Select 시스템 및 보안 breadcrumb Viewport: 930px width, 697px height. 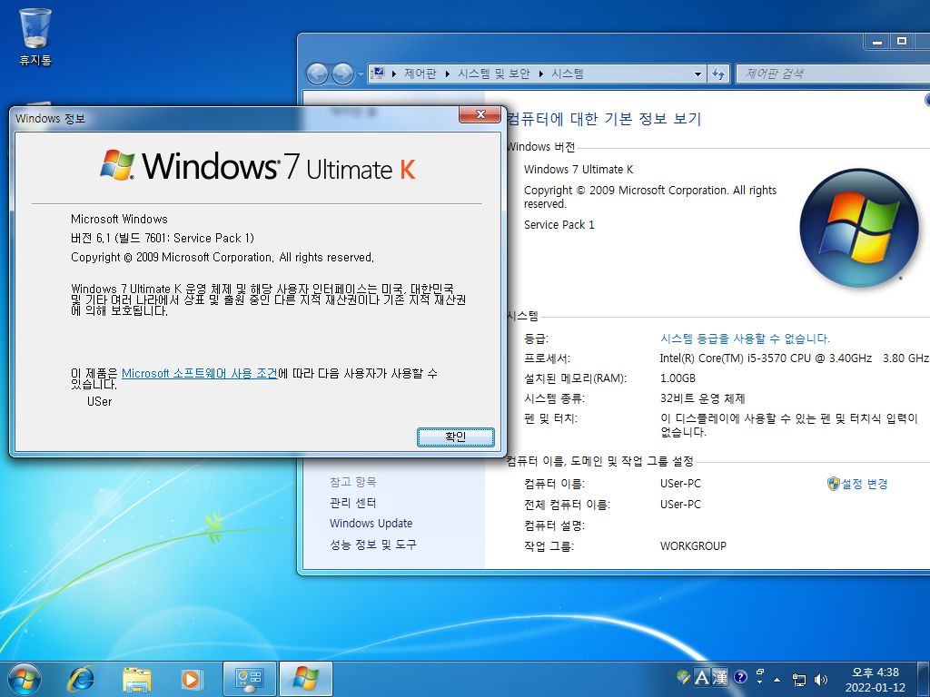493,74
